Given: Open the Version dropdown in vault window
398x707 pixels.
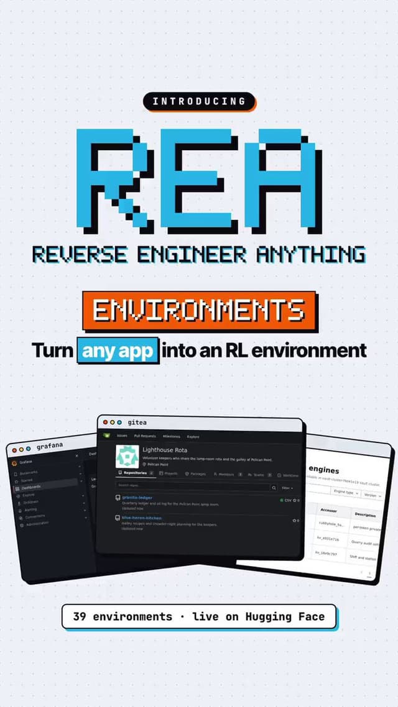Looking at the screenshot, I should tap(373, 495).
